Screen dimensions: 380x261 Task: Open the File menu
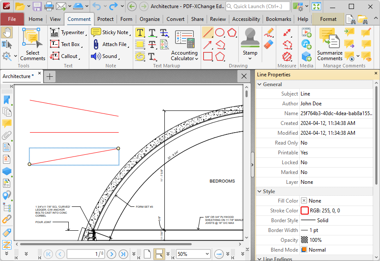(x=12, y=19)
